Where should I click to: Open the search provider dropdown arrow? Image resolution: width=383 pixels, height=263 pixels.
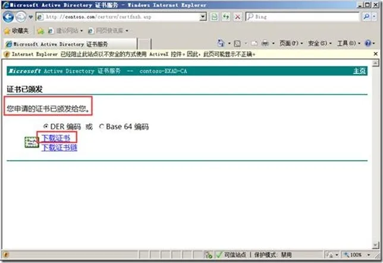point(375,17)
